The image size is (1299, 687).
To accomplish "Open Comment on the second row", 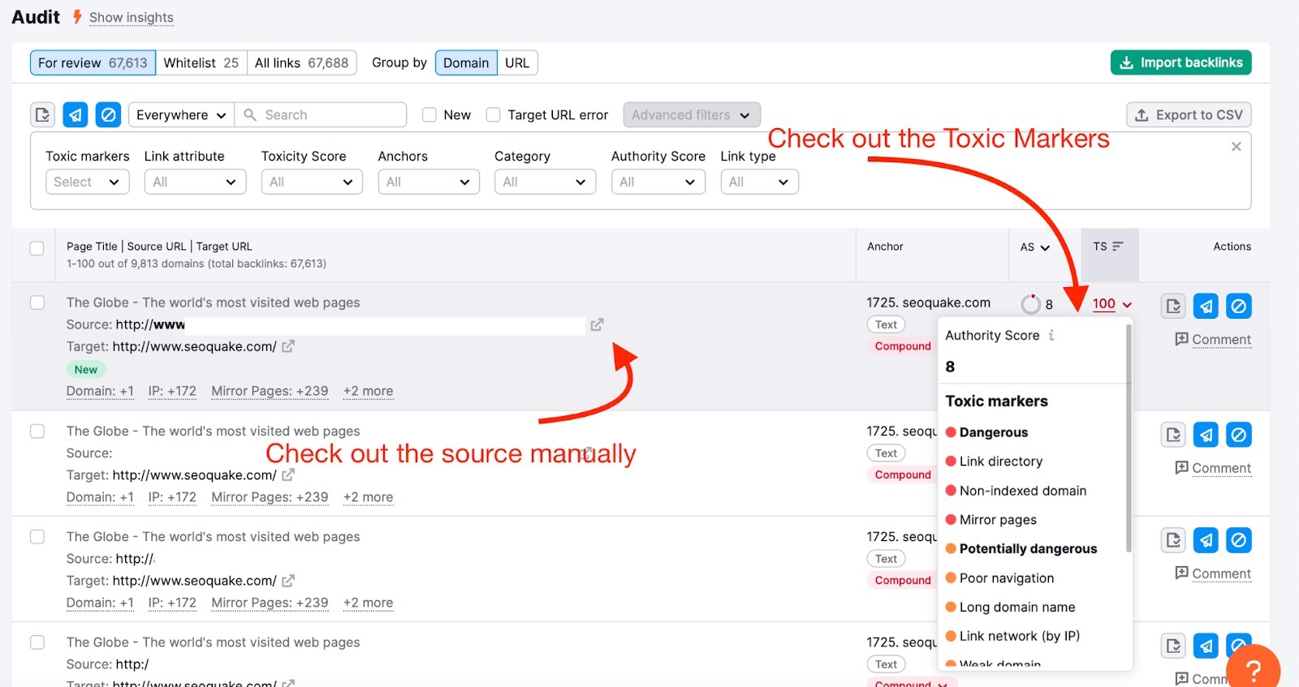I will click(x=1213, y=468).
